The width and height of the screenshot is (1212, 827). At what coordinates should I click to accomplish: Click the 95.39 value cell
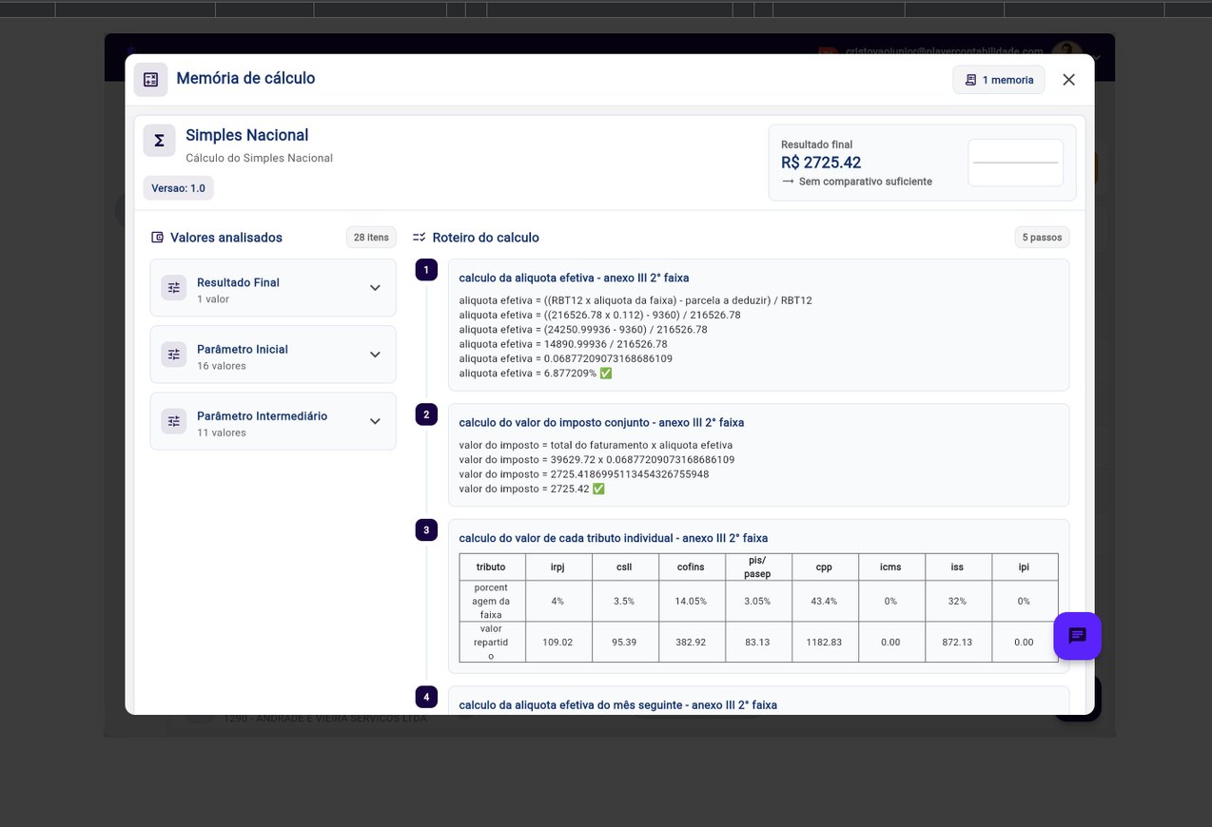(625, 643)
